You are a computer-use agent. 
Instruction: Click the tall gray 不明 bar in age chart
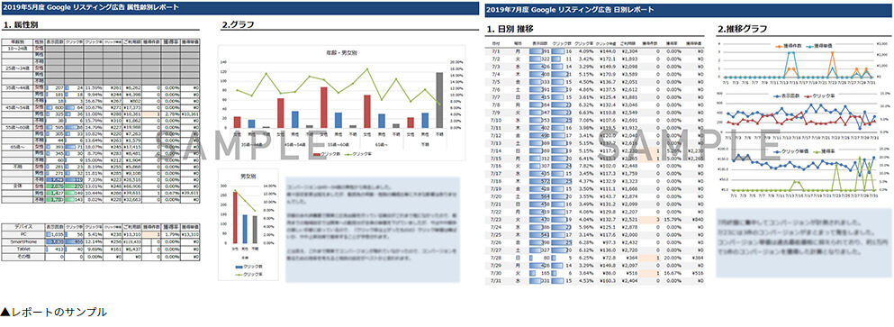[439, 100]
